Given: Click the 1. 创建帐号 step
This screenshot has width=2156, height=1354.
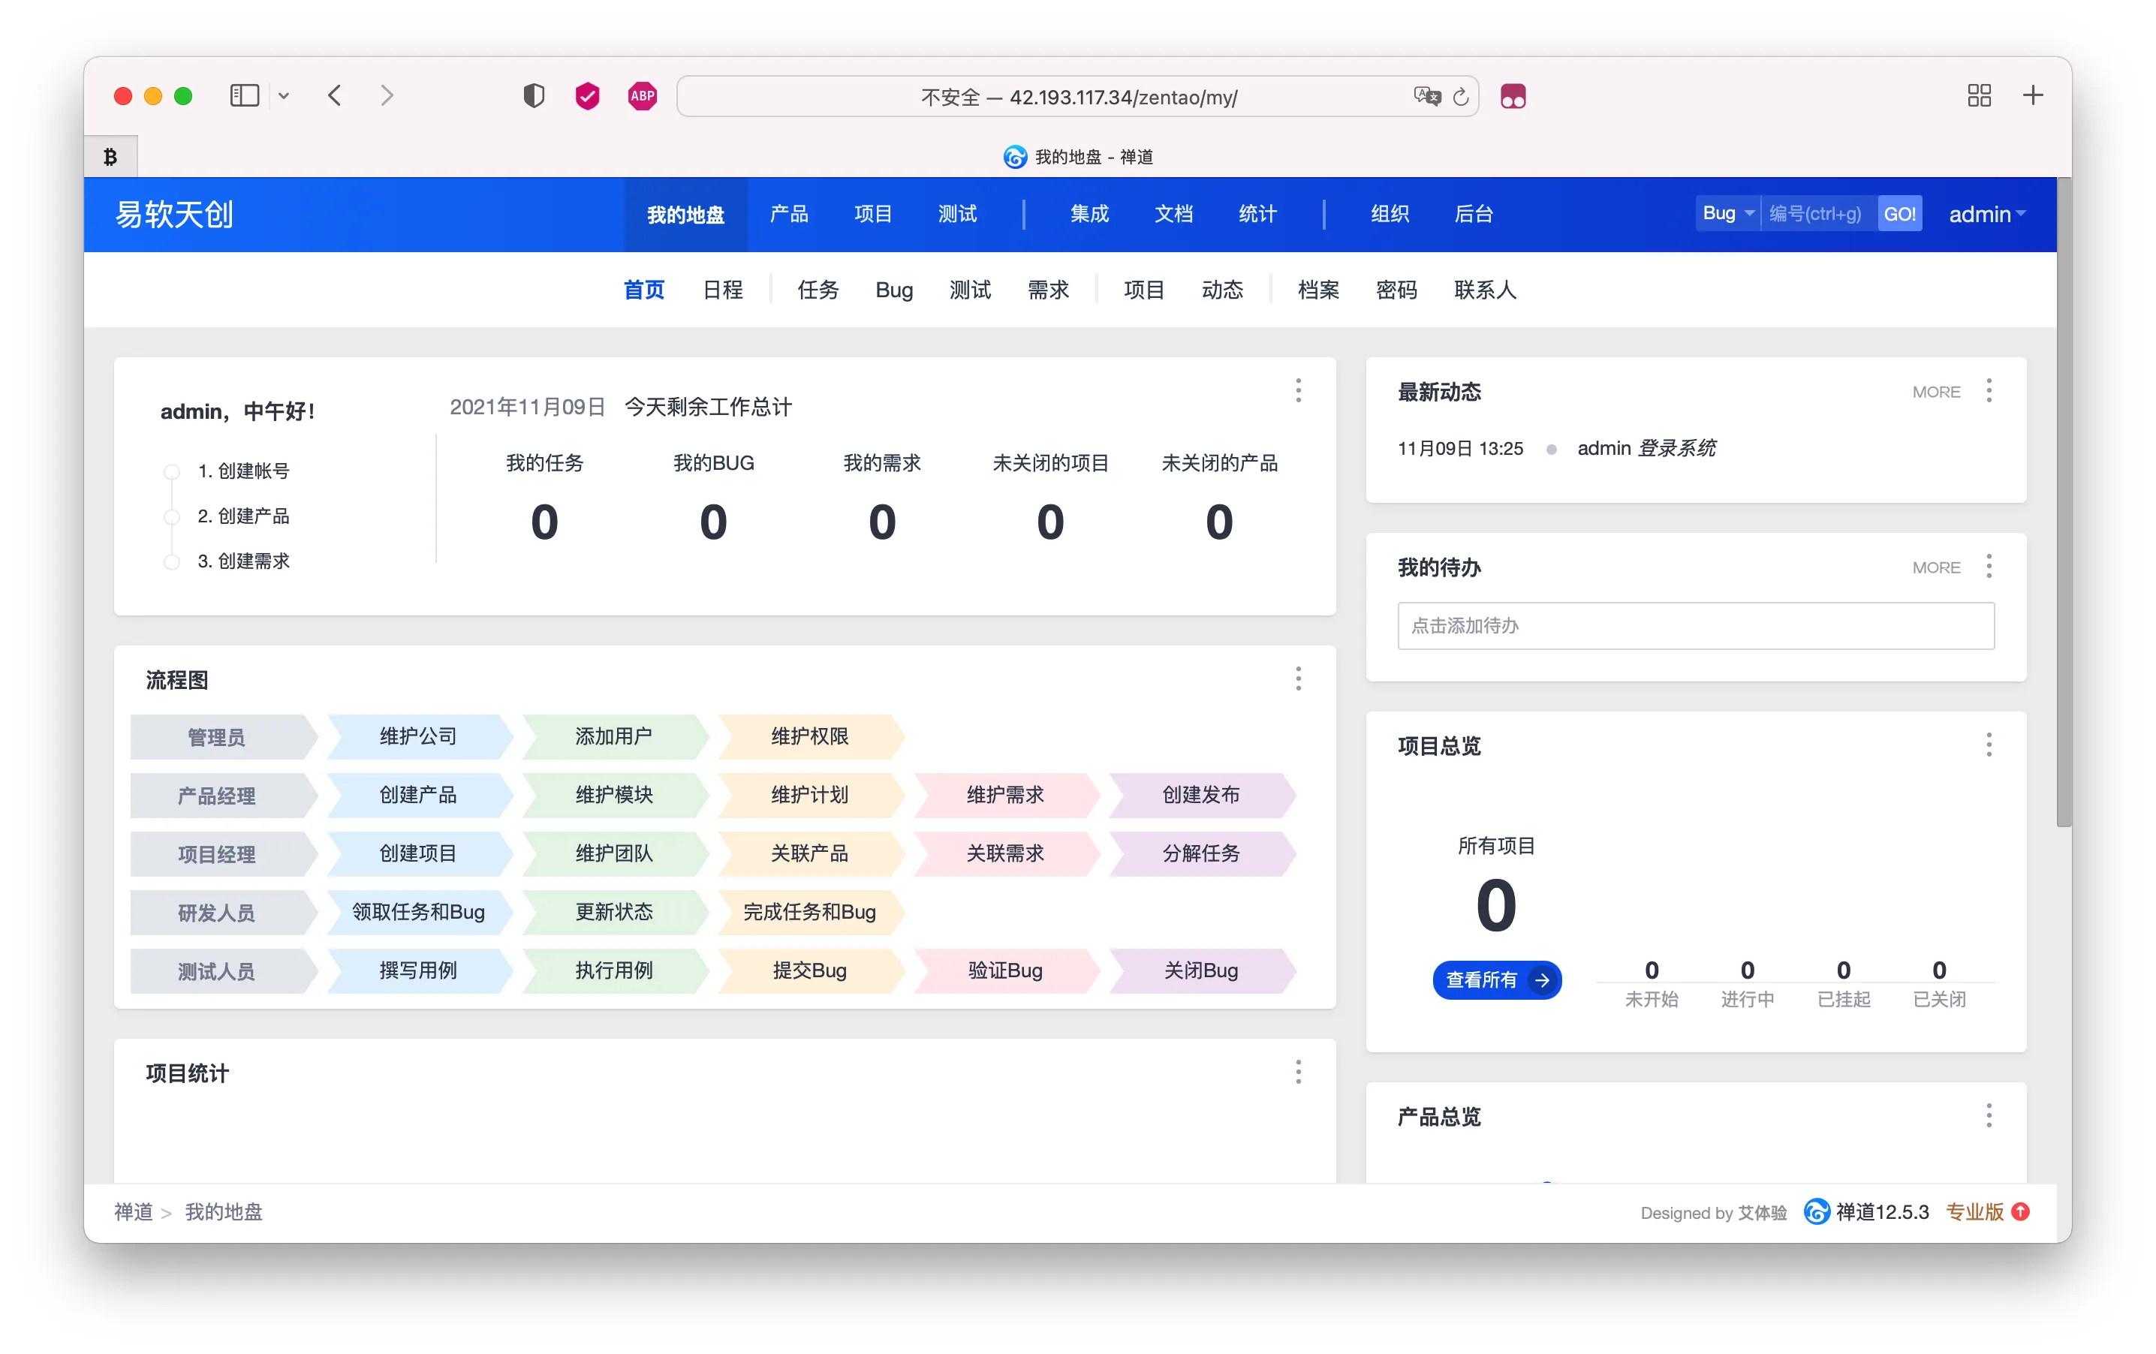Looking at the screenshot, I should 243,471.
